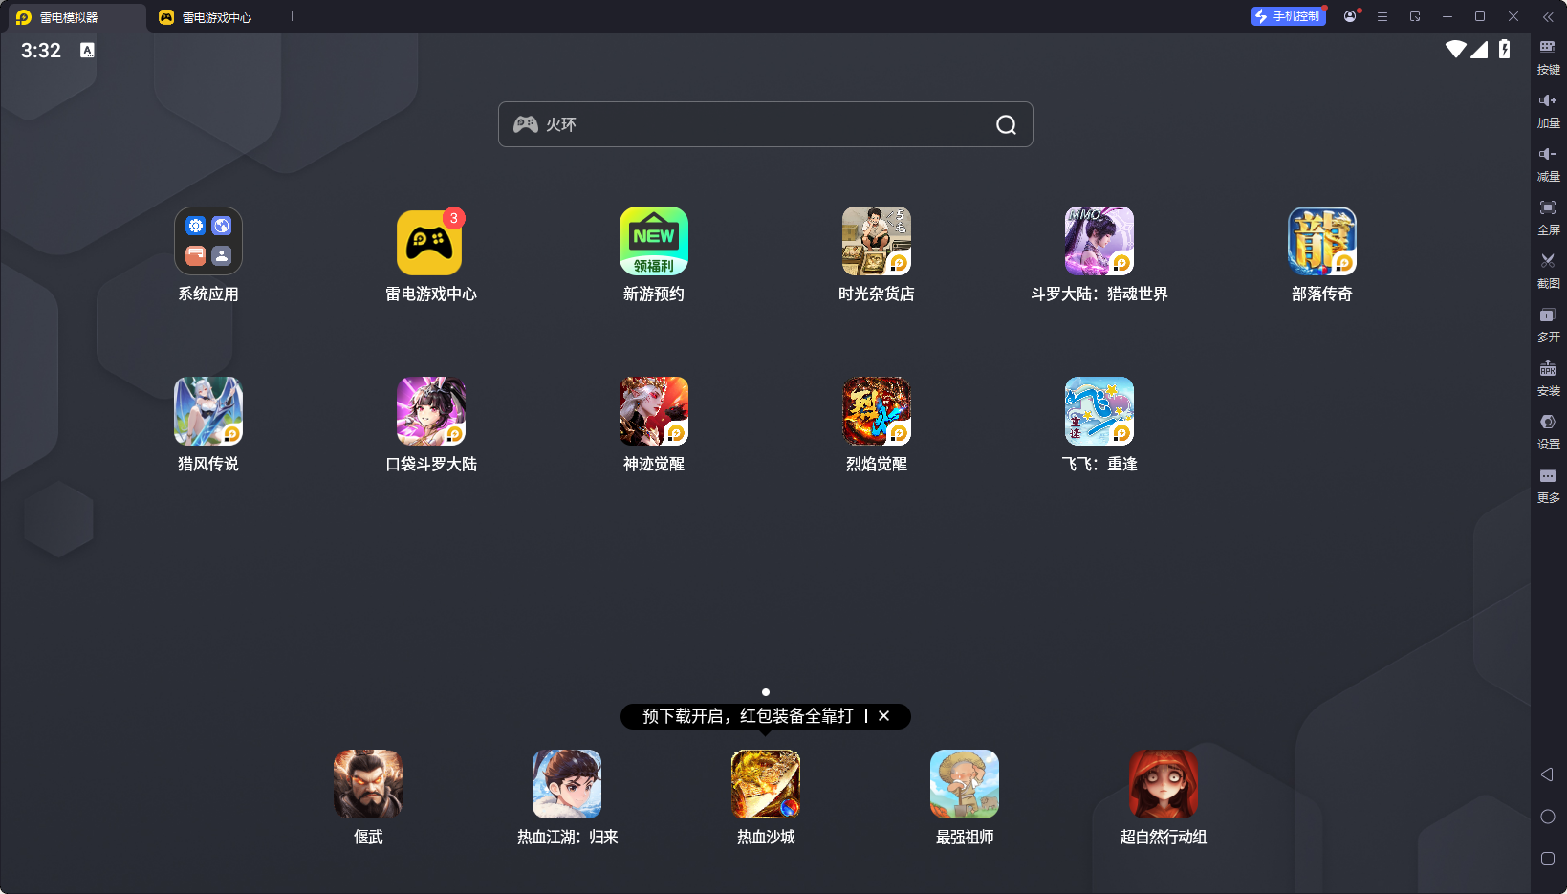
Task: Open 最强祖师 from the dock
Action: point(965,784)
